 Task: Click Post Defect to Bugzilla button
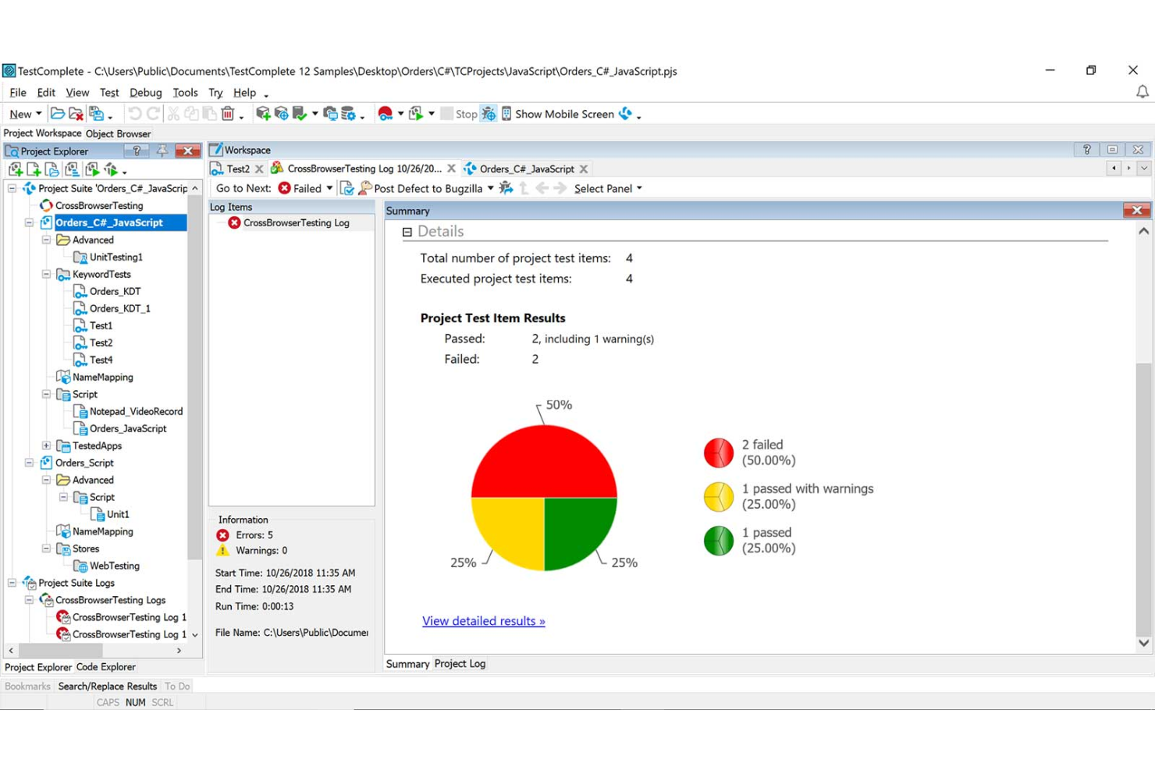tap(421, 188)
